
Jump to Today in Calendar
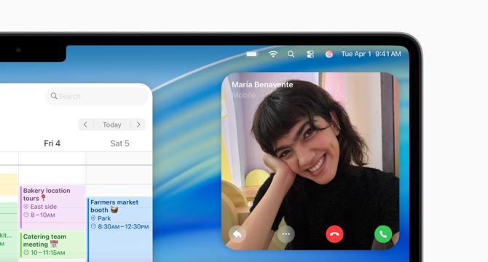coord(112,124)
